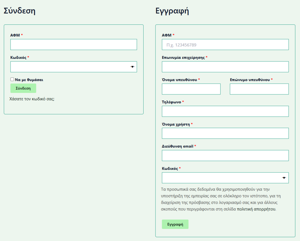Select the 'Επωνυμία επιχείρησης' input field
Image resolution: width=300 pixels, height=241 pixels.
(x=225, y=67)
